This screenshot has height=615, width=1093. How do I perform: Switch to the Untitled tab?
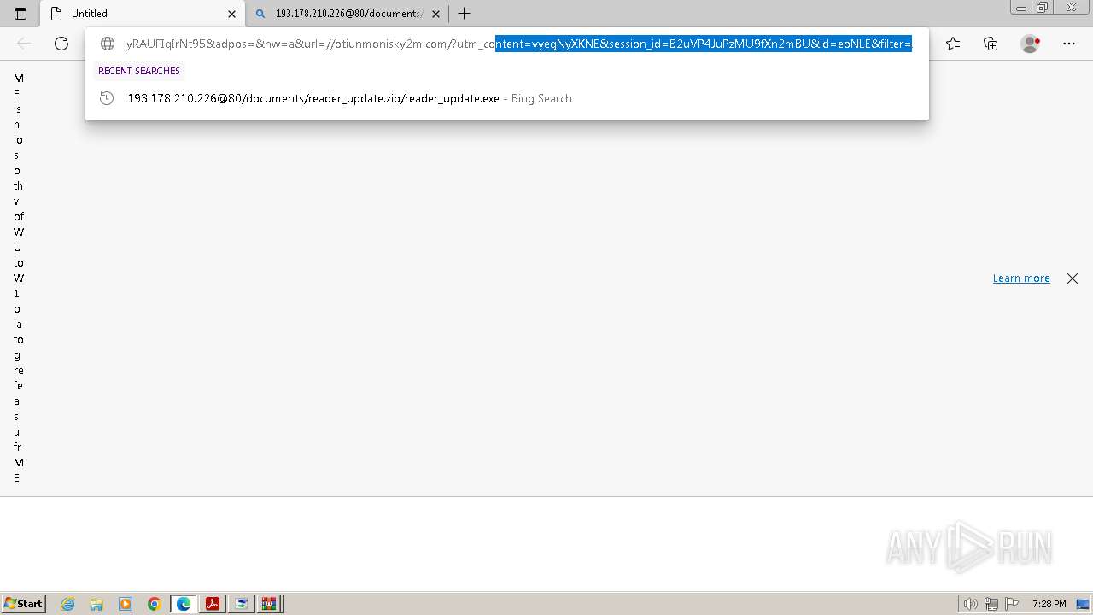[142, 14]
